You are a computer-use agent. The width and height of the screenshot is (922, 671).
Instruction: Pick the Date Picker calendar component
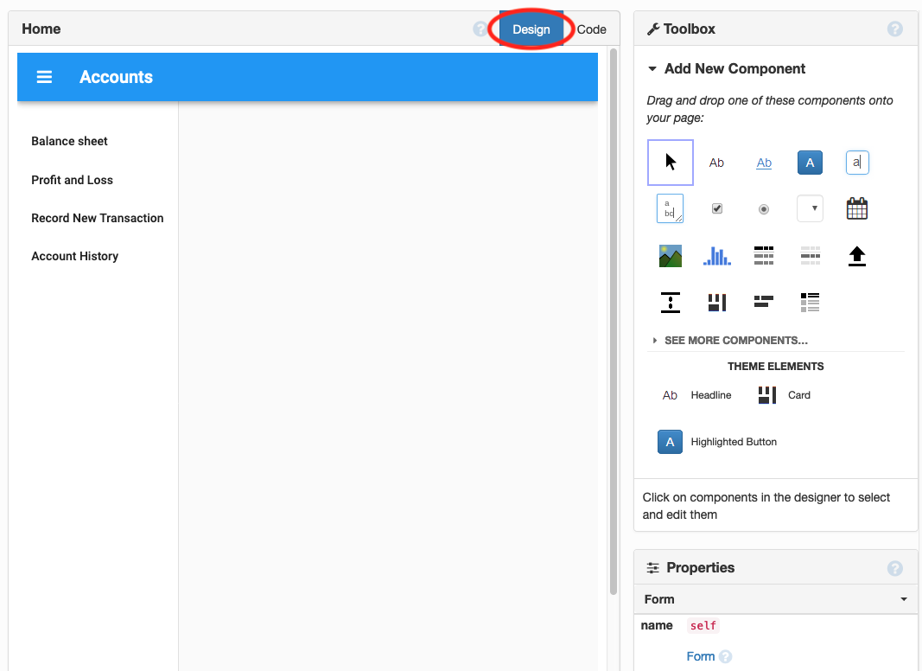point(856,208)
